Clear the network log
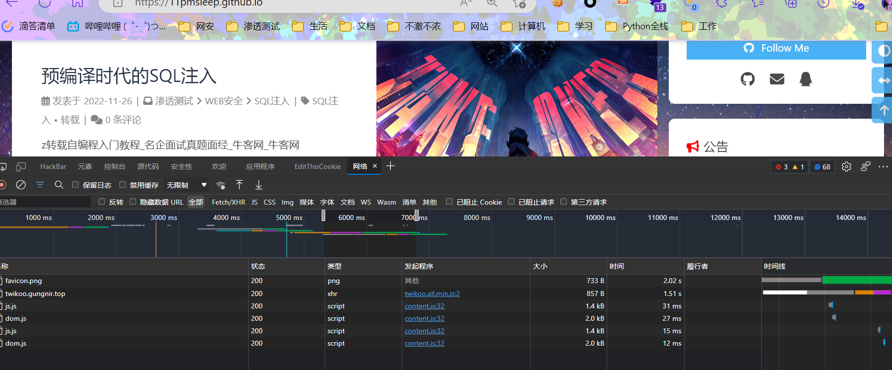Screen dimensions: 892x370 pos(21,185)
